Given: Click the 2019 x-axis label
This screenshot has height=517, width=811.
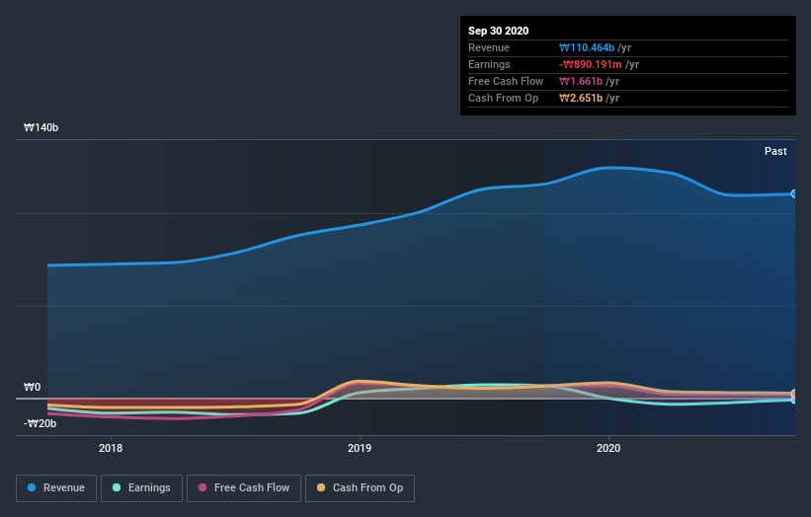Looking at the screenshot, I should point(360,448).
